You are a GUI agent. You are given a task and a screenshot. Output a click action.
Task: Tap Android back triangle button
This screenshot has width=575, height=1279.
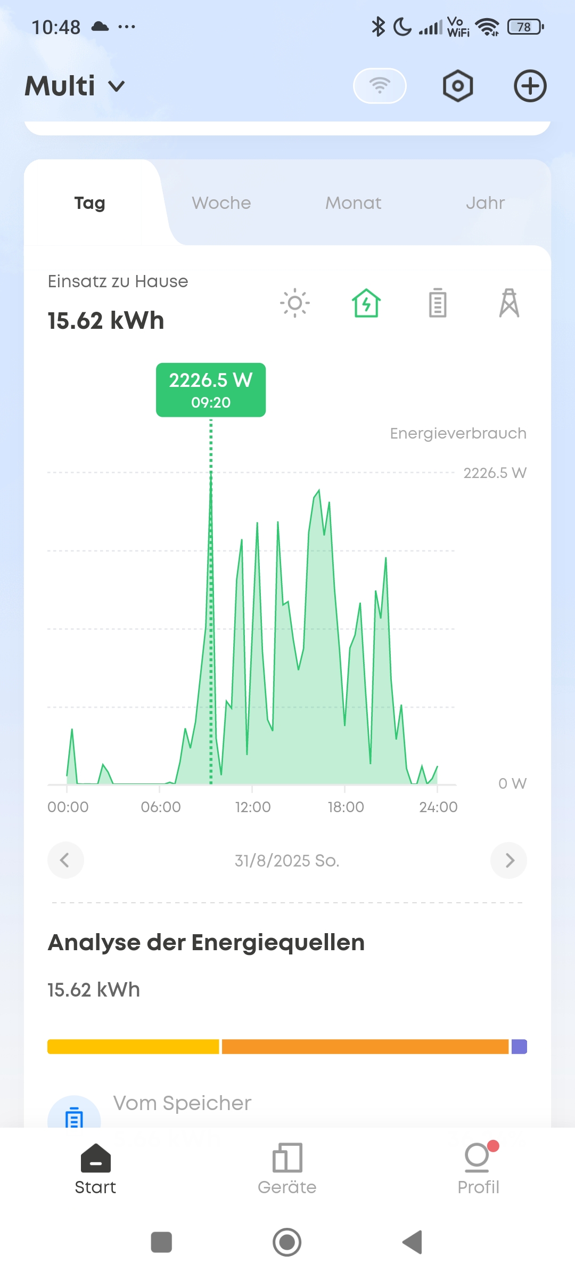coord(413,1242)
